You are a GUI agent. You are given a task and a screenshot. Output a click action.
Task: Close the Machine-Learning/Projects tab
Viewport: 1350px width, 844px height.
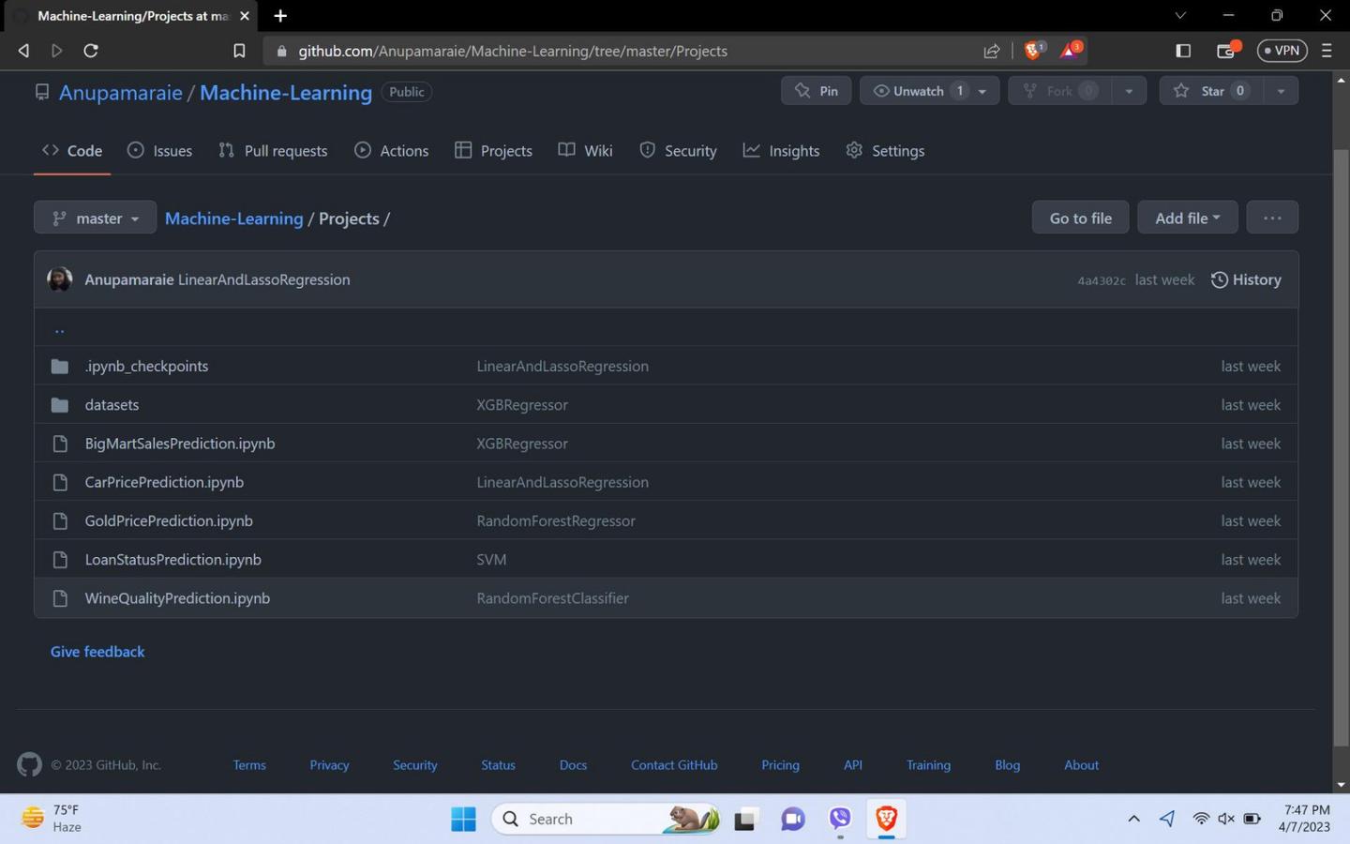pos(245,16)
